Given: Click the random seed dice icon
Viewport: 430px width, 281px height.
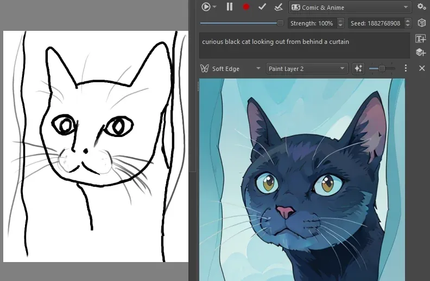Looking at the screenshot, I should [421, 23].
